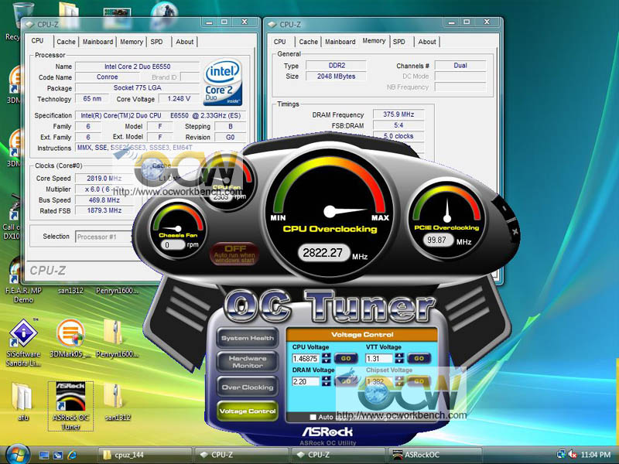Decrease VTT Voltage with the down arrow
619x464 pixels.
point(399,361)
